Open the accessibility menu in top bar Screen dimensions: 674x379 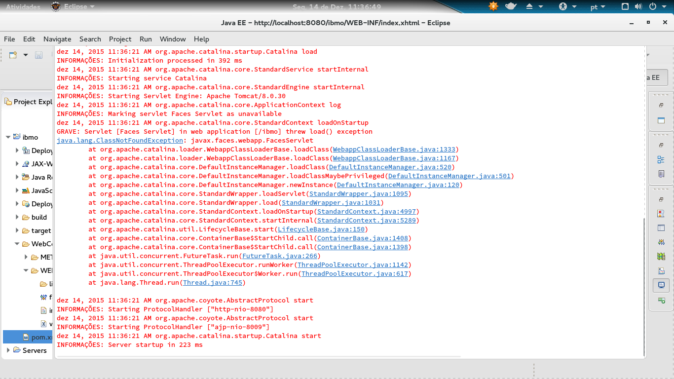(x=567, y=7)
